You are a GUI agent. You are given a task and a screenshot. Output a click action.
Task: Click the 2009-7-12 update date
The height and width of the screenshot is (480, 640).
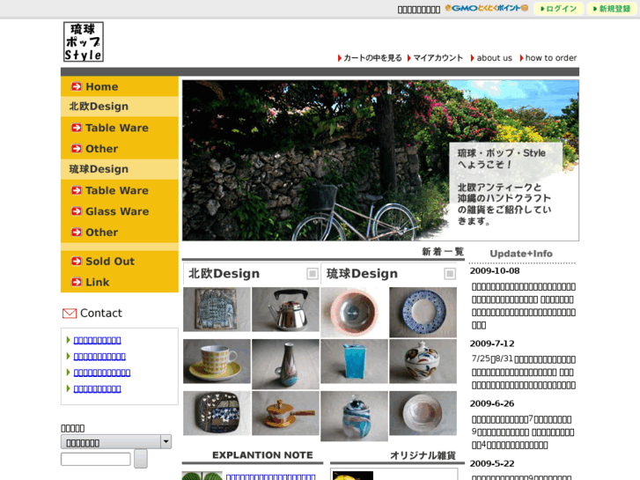[492, 343]
